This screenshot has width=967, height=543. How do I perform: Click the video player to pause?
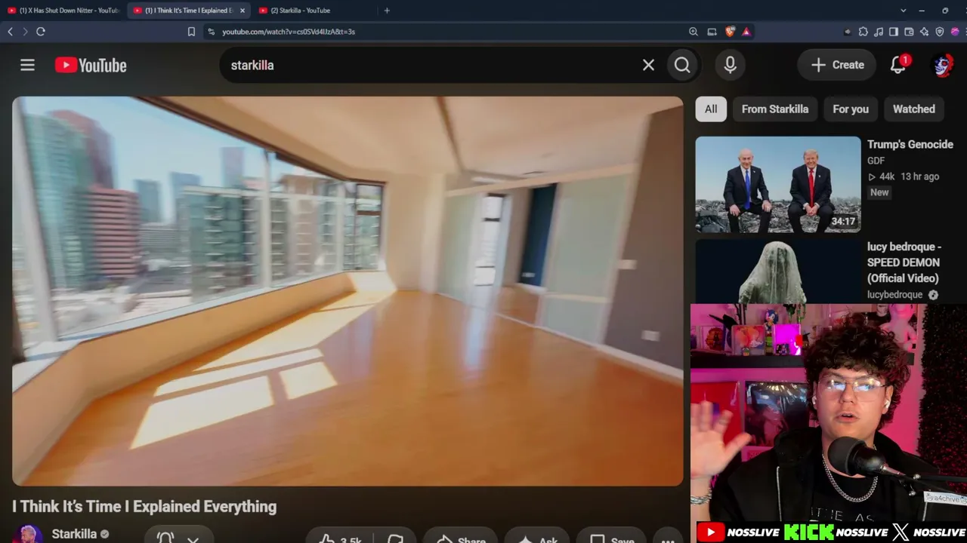[348, 291]
